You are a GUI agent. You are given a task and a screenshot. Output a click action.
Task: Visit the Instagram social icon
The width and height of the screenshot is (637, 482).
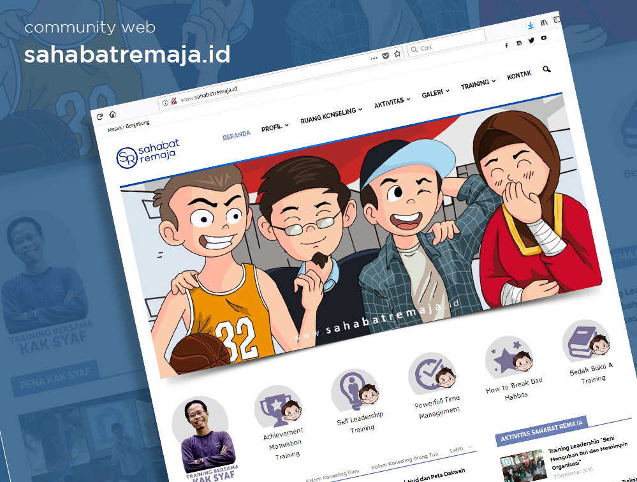(x=519, y=43)
